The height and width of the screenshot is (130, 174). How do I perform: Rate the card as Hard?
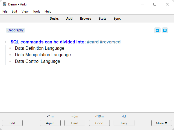coord(75,123)
